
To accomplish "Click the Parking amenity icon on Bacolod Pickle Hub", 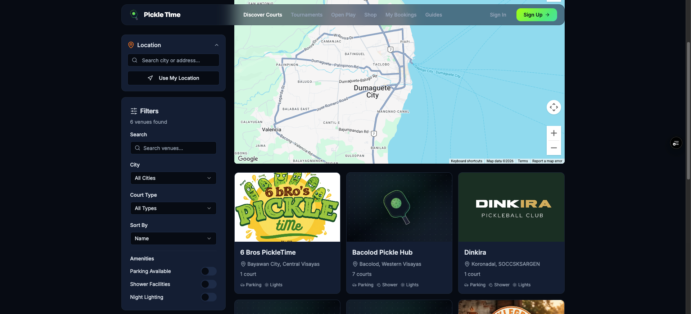I will pos(354,285).
